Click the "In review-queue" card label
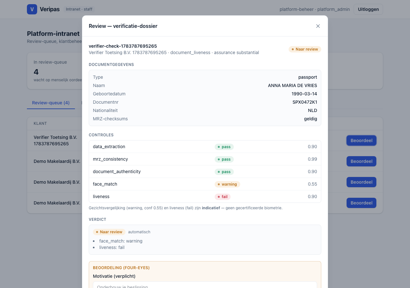Viewport: 410px width, 288px height. 50,62
